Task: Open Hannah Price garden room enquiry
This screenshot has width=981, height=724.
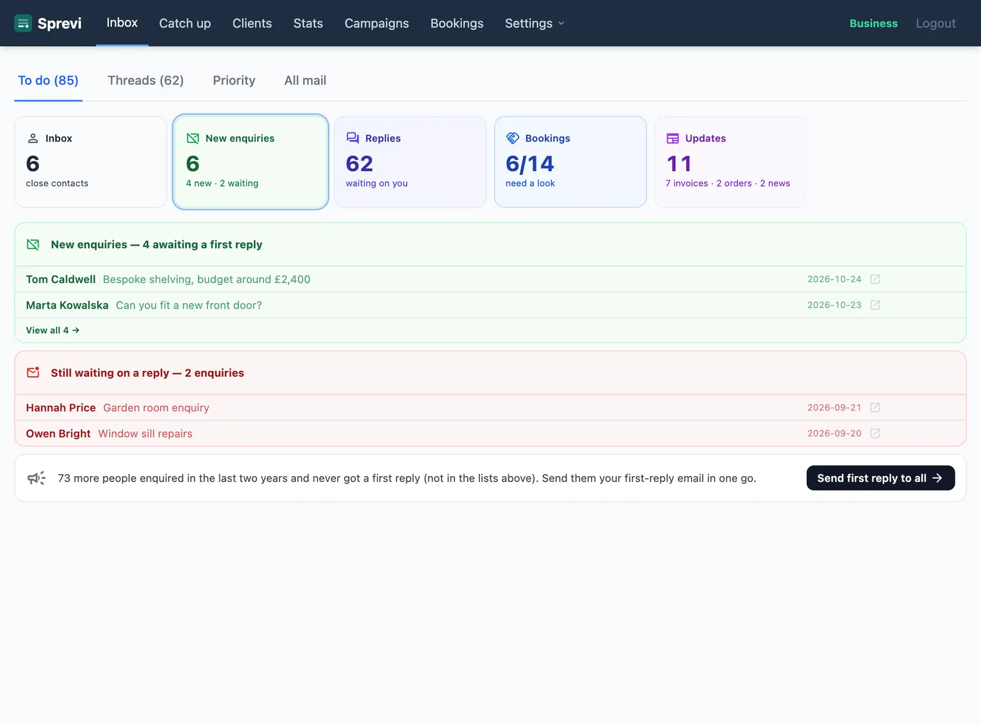Action: pyautogui.click(x=491, y=408)
